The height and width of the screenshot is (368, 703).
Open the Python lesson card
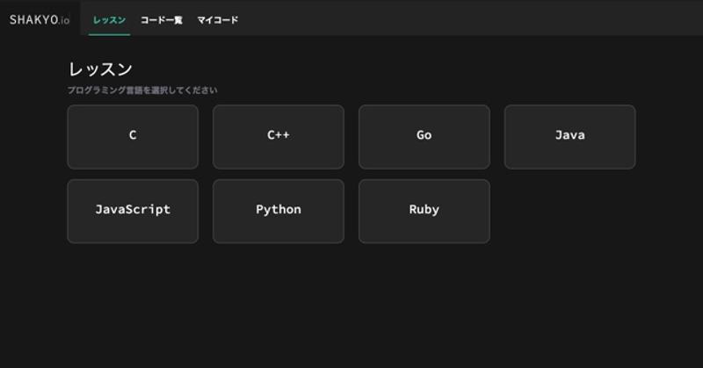(x=279, y=211)
